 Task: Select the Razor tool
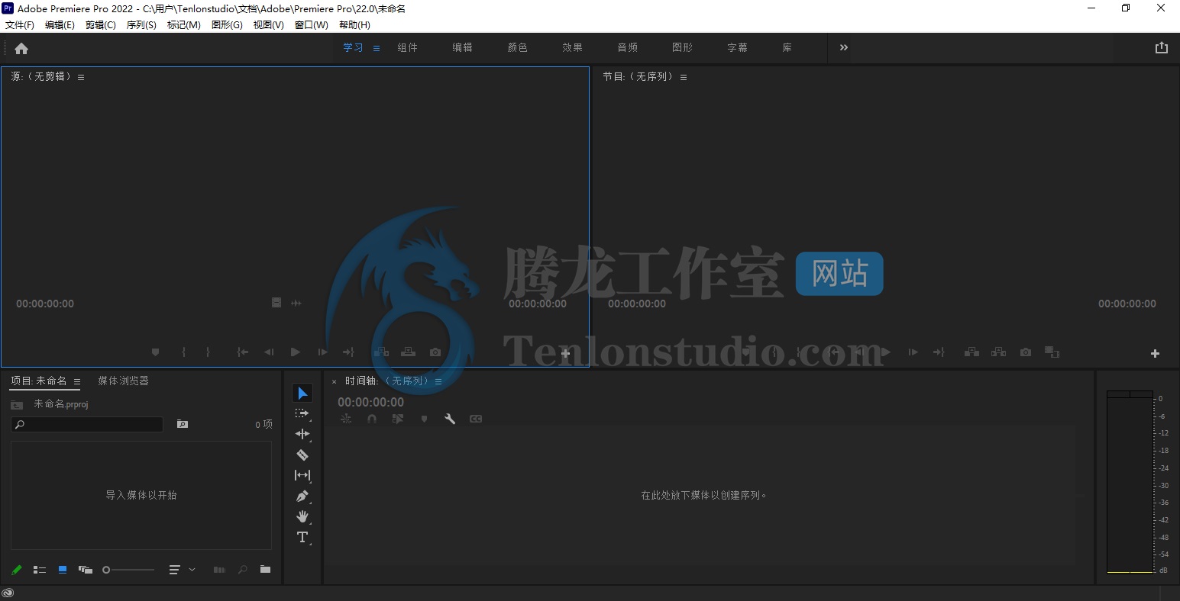(302, 455)
